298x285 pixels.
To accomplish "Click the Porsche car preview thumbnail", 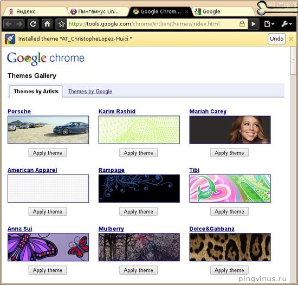I will pyautogui.click(x=48, y=130).
